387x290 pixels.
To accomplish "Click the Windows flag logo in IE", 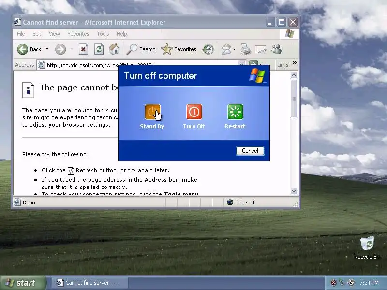I will point(289,34).
